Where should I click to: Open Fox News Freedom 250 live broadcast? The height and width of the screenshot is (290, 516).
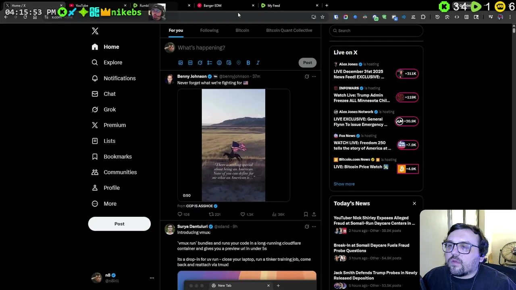[362, 145]
